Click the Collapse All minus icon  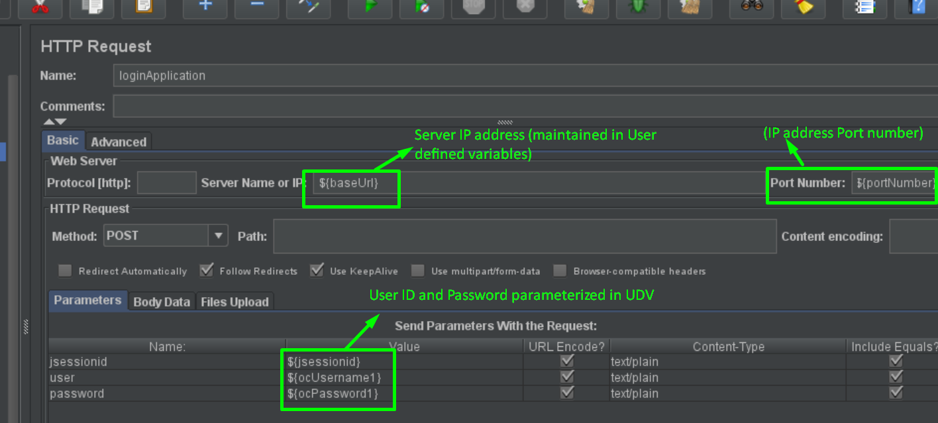257,7
